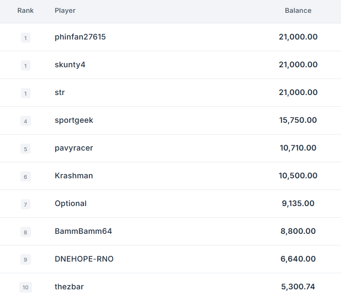Click player DNEHOPE-RNO

click(x=84, y=259)
